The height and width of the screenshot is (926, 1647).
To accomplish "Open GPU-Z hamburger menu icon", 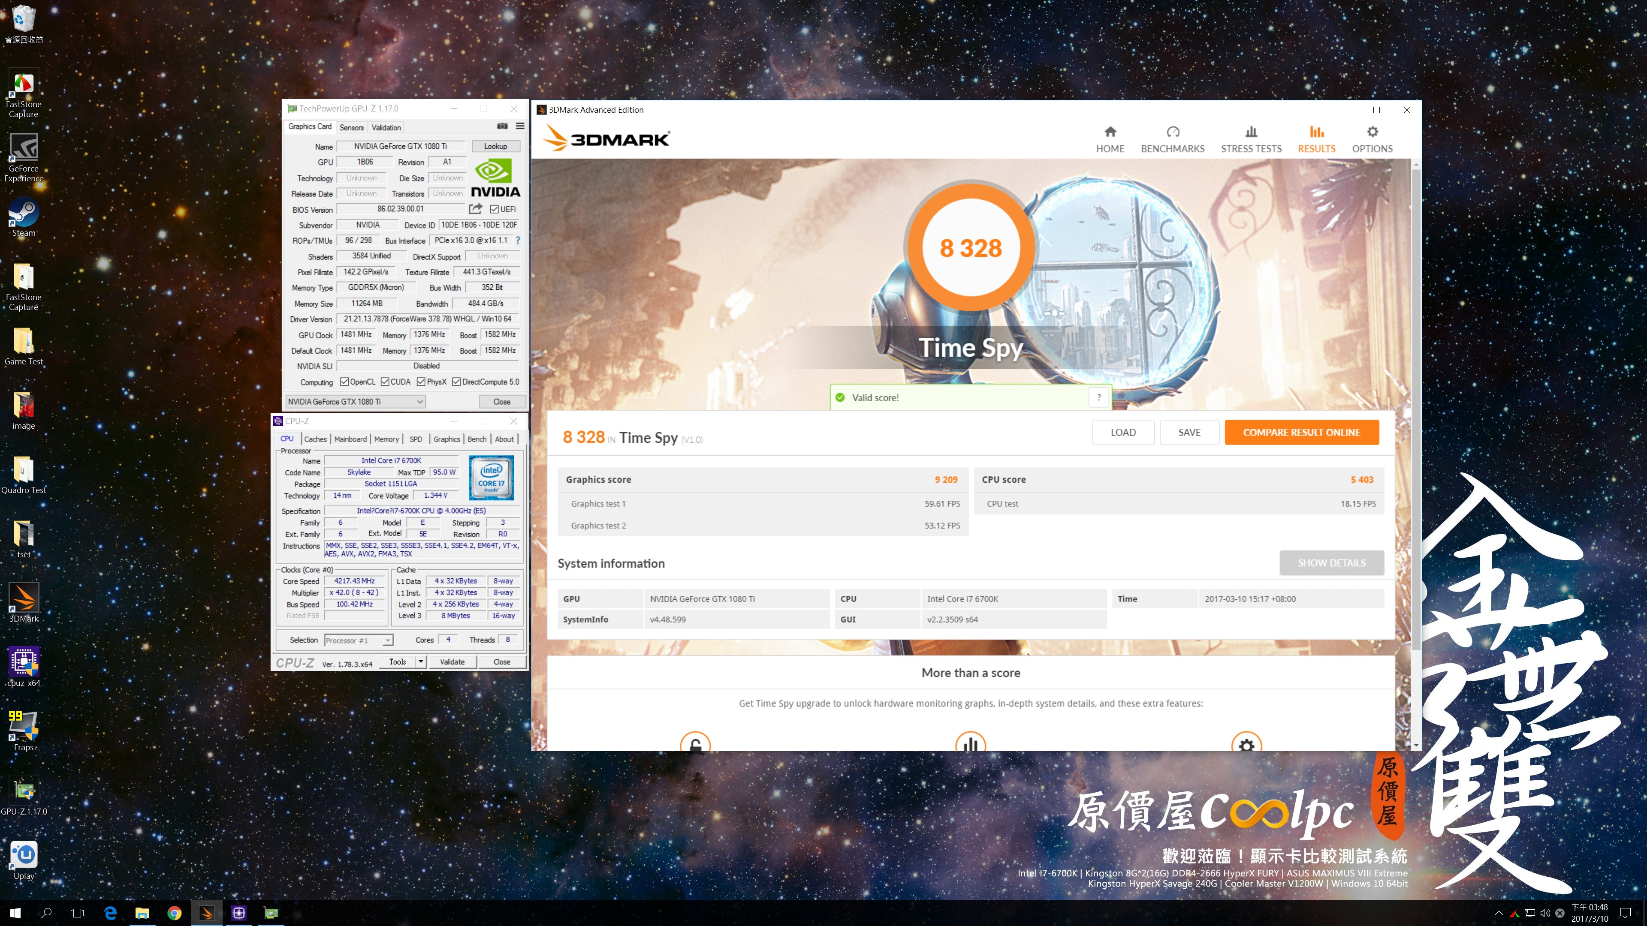I will pos(520,126).
